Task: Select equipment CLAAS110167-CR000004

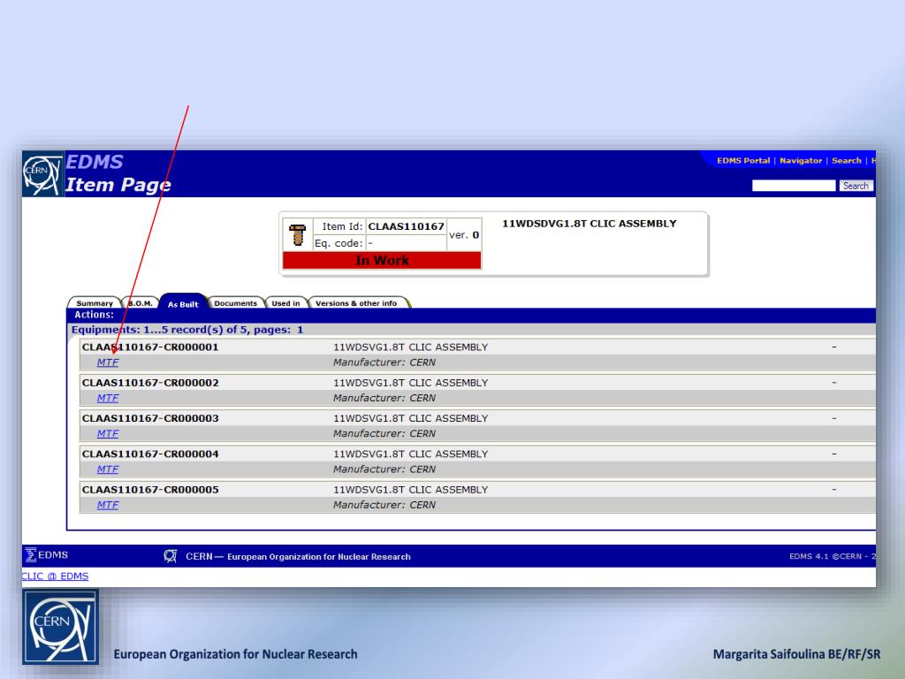Action: click(x=150, y=454)
